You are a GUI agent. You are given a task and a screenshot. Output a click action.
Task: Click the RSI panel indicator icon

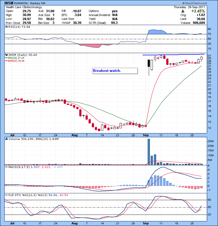tap(6, 27)
